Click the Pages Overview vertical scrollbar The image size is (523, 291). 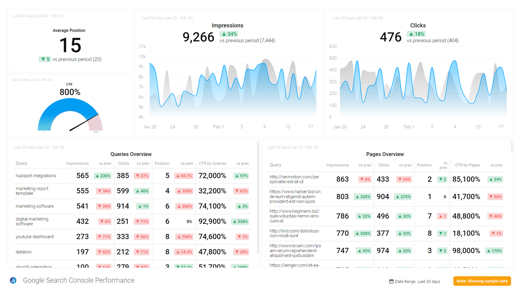click(x=512, y=146)
